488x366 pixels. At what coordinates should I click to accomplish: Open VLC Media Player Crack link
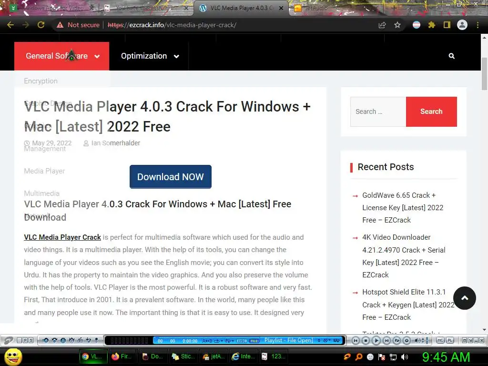tap(62, 237)
